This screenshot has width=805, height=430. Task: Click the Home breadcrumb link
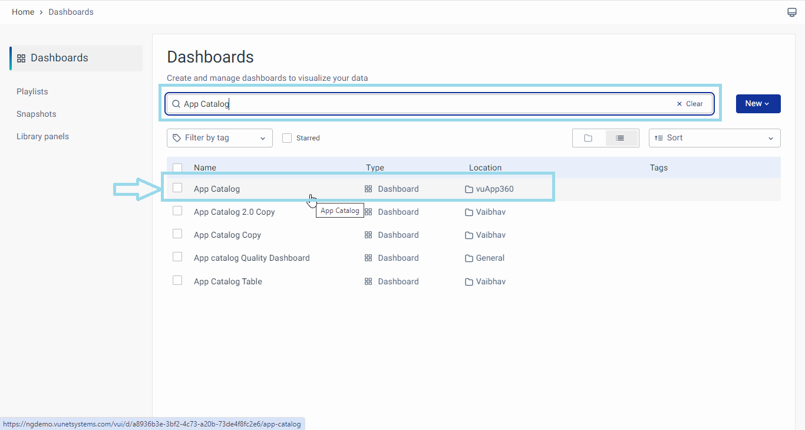pyautogui.click(x=23, y=12)
